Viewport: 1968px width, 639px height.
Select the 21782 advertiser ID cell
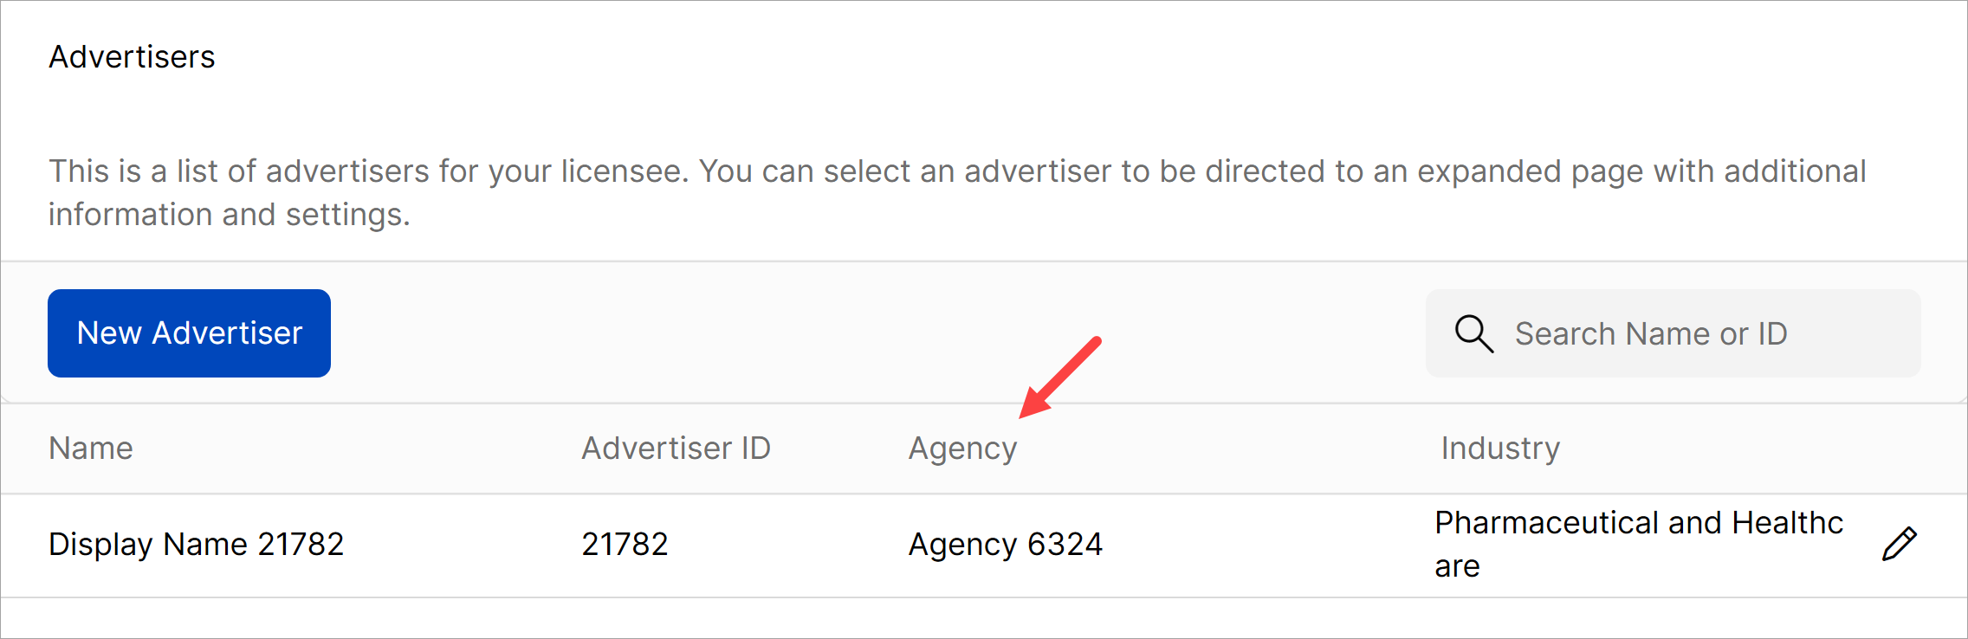click(x=625, y=545)
